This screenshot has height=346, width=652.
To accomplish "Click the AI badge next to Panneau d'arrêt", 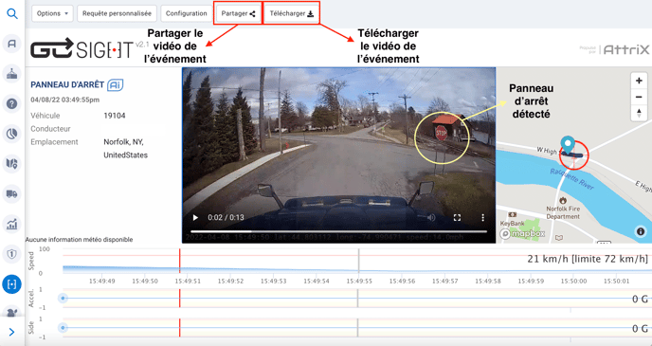I will [x=116, y=84].
